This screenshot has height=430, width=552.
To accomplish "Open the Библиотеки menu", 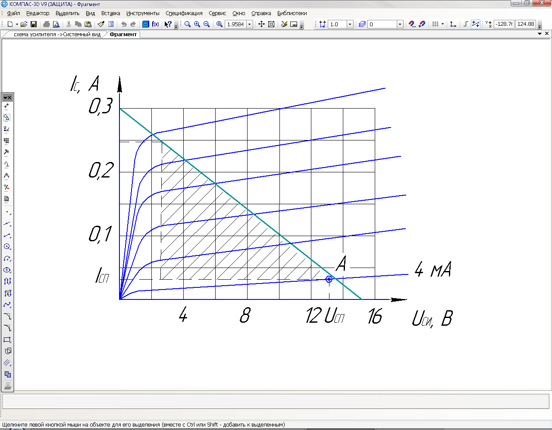I will coord(292,13).
